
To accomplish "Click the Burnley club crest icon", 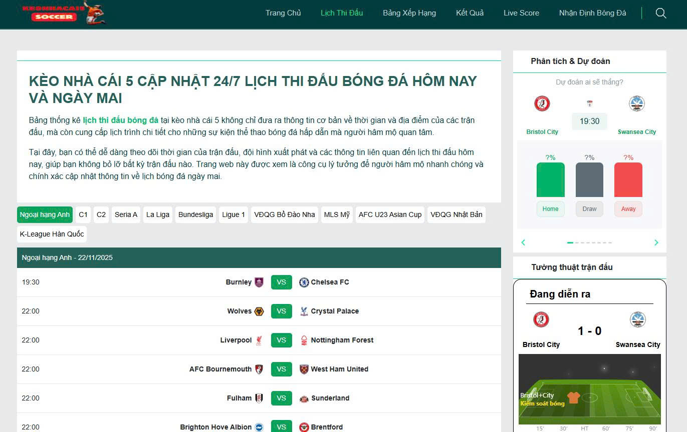I will (x=259, y=282).
